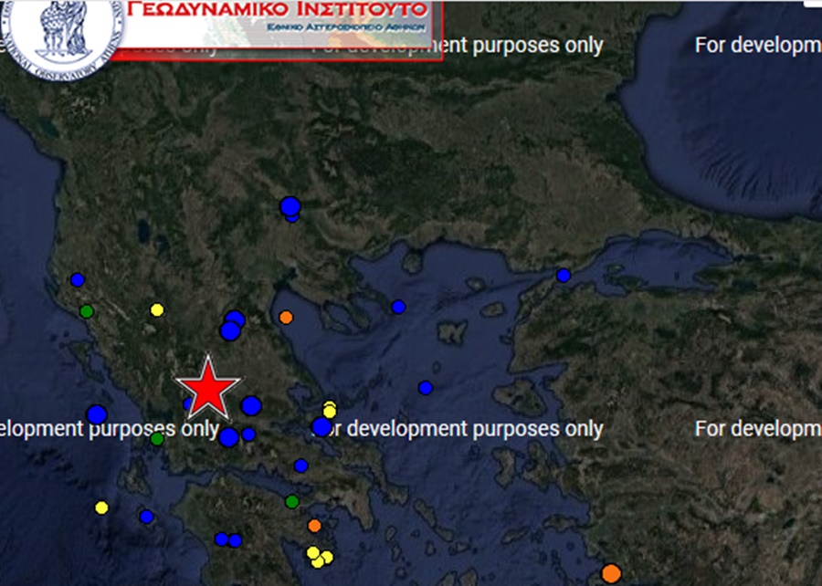
Task: Click the red star epicenter marker
Action: pos(209,387)
